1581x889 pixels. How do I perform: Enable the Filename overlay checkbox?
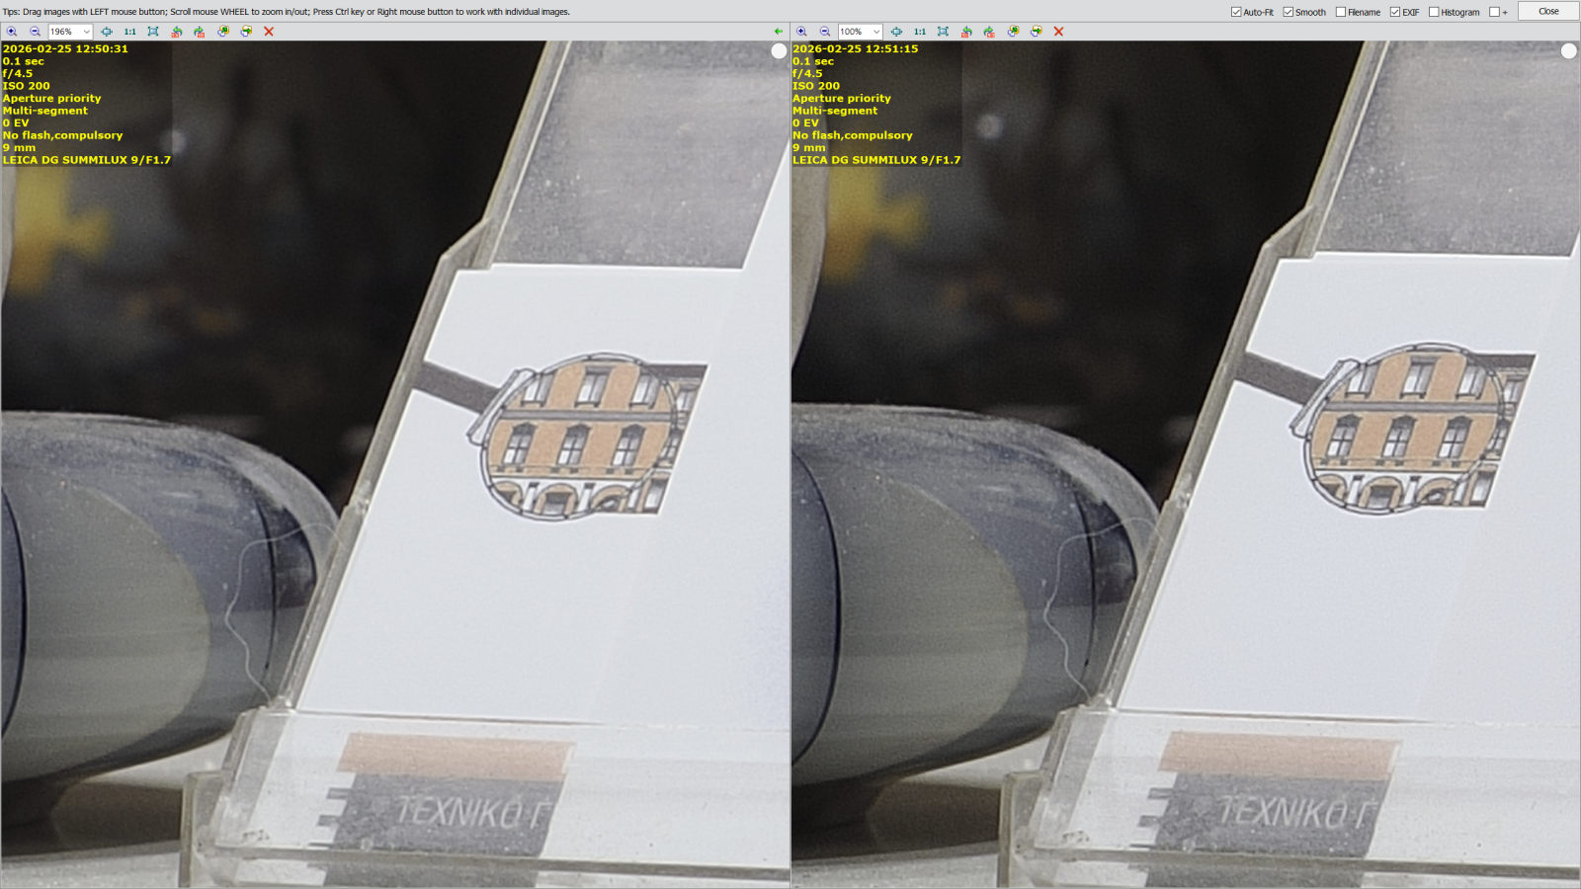1340,12
